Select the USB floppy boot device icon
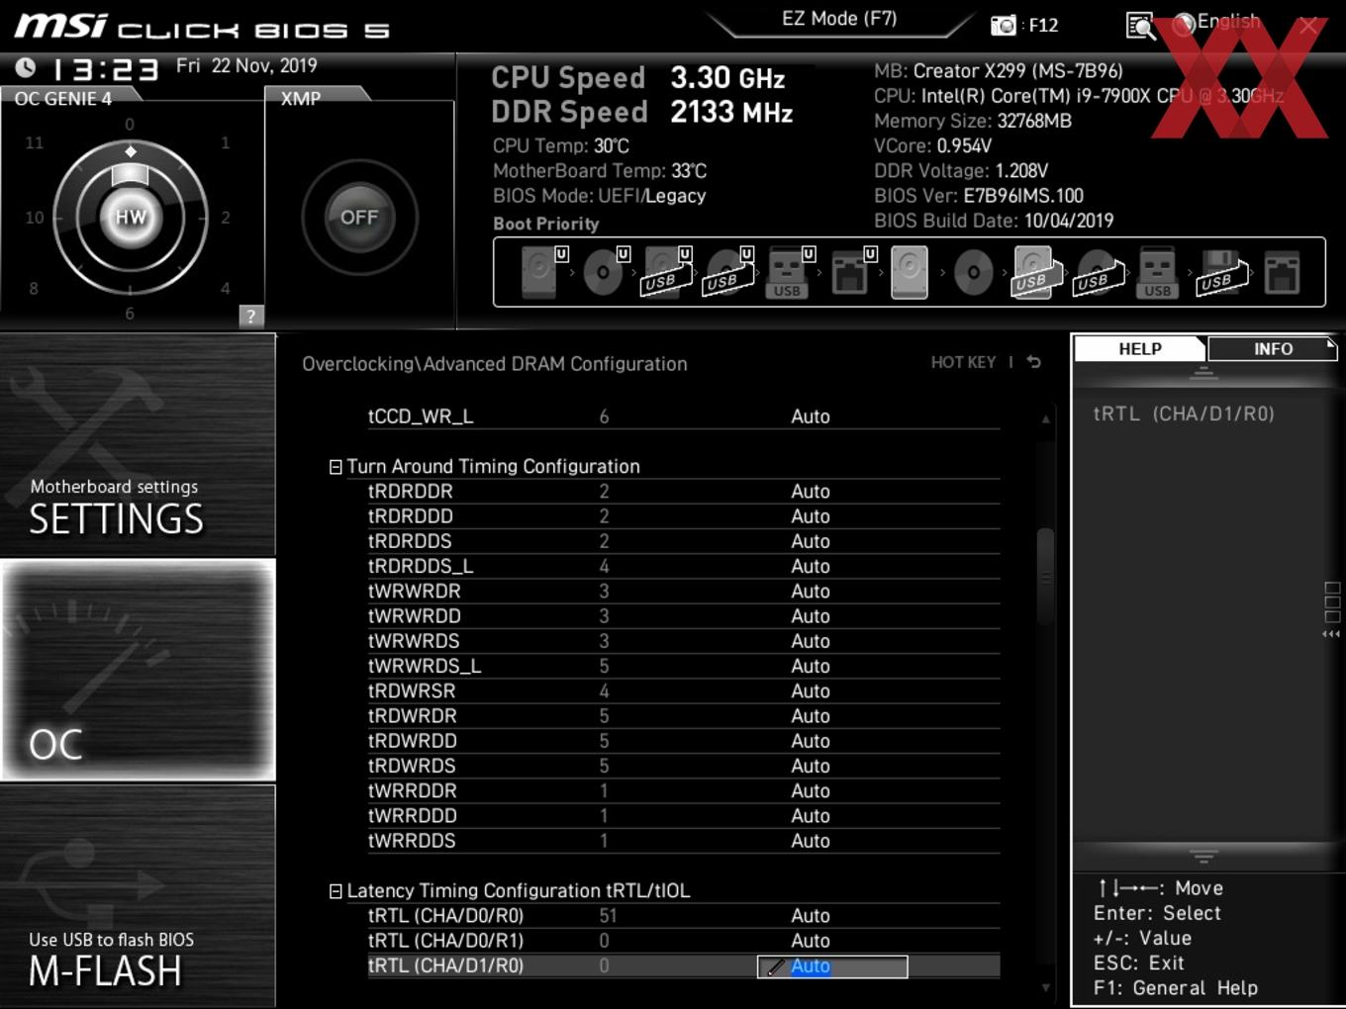The width and height of the screenshot is (1346, 1009). pyautogui.click(x=1223, y=272)
